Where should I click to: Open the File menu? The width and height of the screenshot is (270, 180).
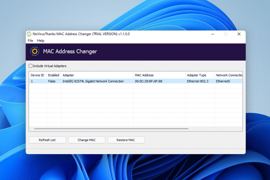(x=30, y=41)
